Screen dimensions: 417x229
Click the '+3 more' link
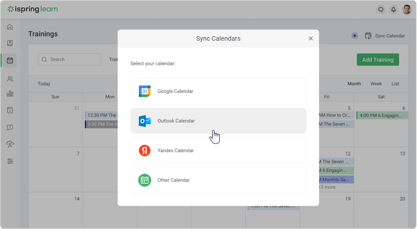click(x=327, y=187)
